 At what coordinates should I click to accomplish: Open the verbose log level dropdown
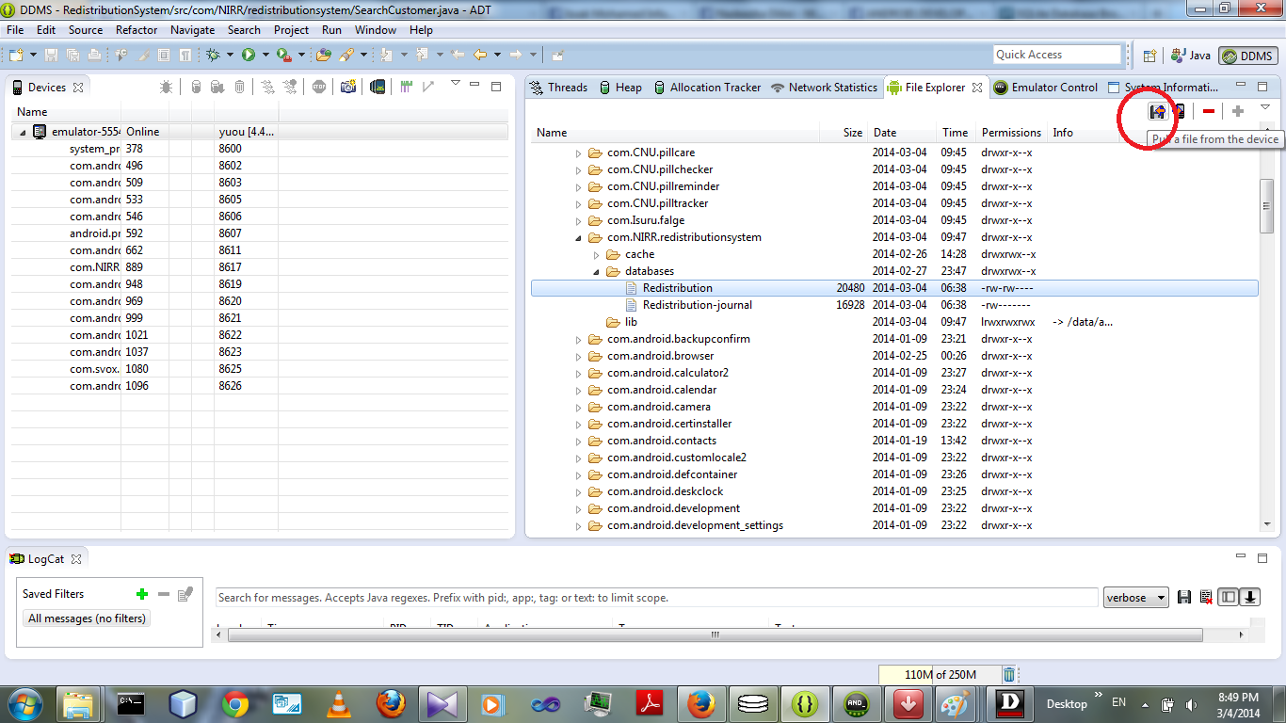(x=1136, y=597)
